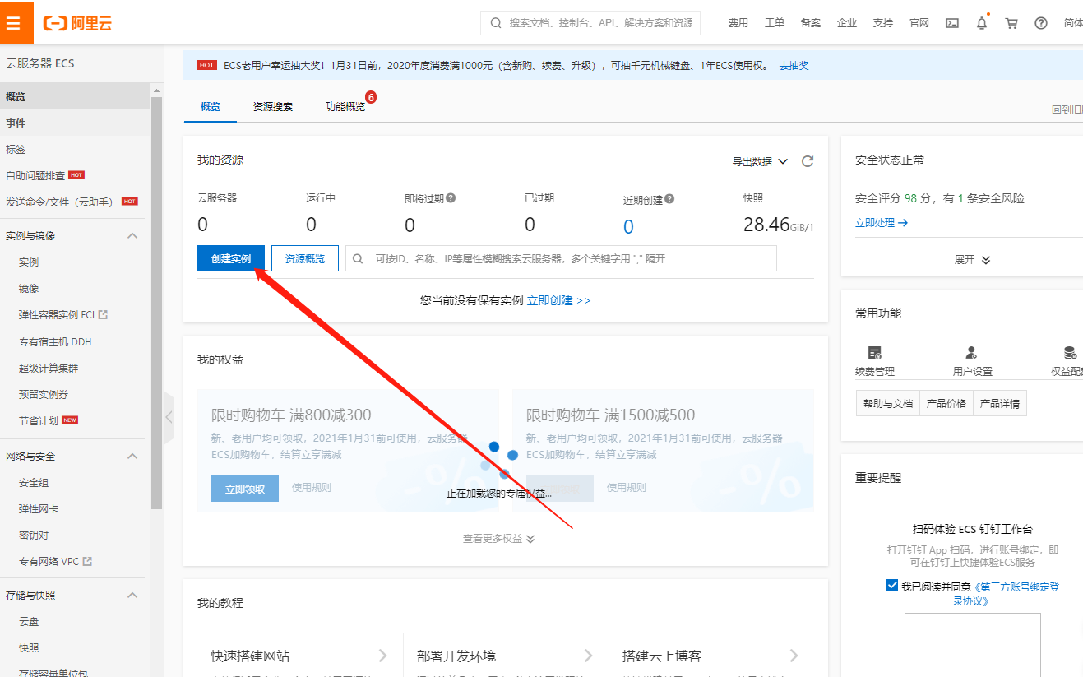Click the left sidebar scrollbar
Screen dimensions: 1083x677
tap(156, 302)
